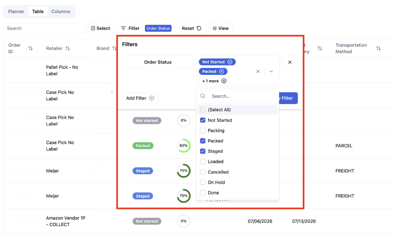
Task: Check the Done checkbox
Action: (203, 193)
